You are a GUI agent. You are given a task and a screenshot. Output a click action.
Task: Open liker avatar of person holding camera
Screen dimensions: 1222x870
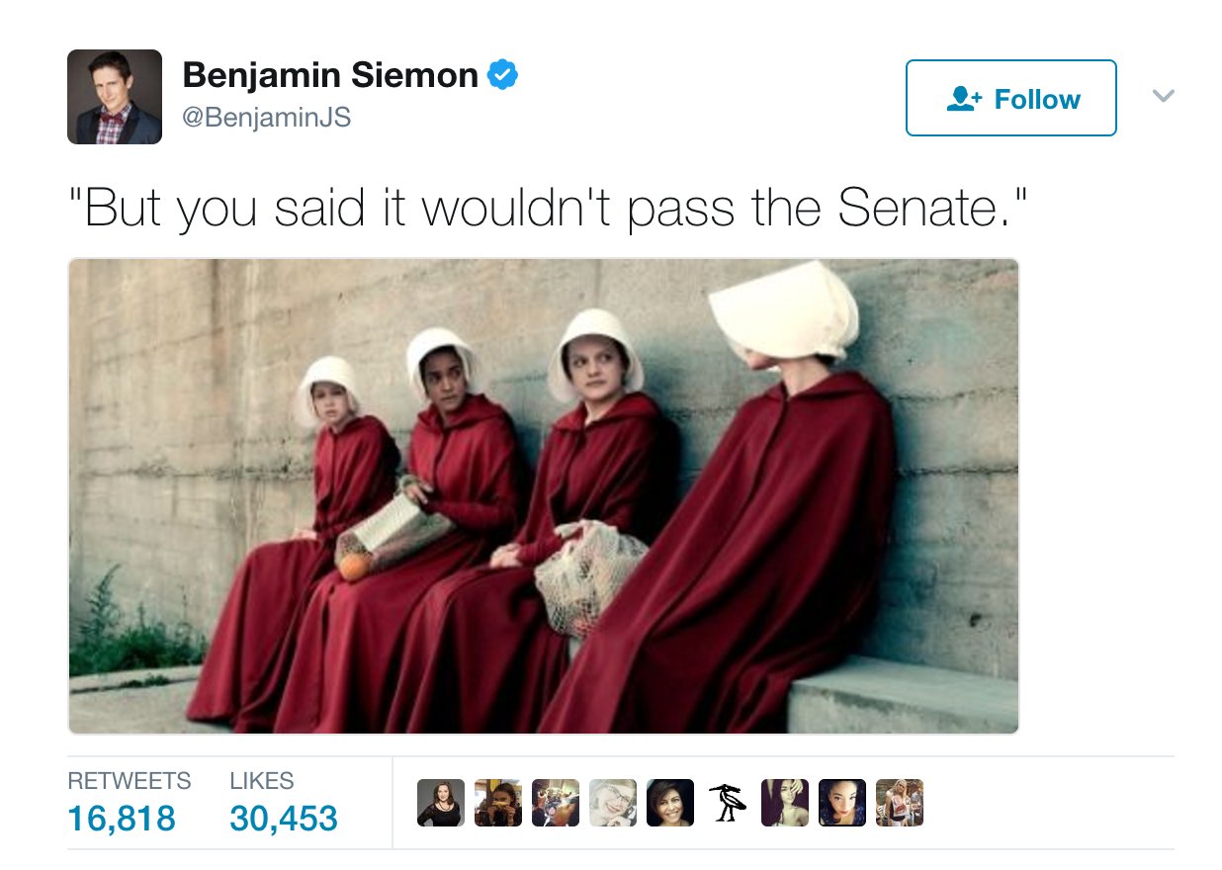[498, 803]
